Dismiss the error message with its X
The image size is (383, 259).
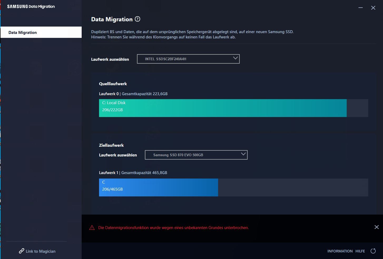point(377,227)
